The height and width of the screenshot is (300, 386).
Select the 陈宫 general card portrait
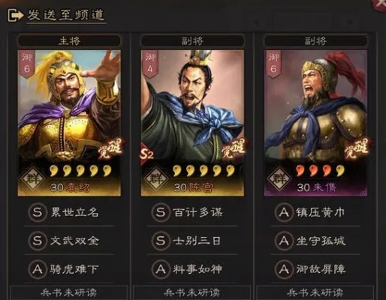192,123
